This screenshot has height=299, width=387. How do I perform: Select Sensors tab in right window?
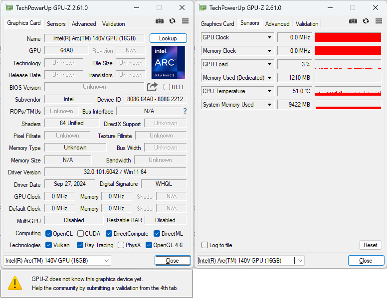tap(250, 23)
